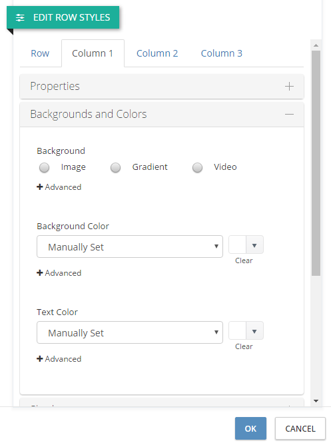Clear the Text Color value

tap(244, 346)
